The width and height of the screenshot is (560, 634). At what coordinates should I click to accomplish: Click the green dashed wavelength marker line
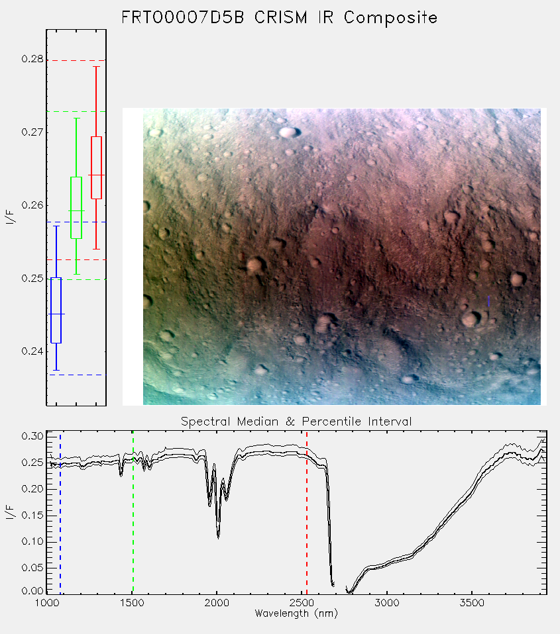[133, 512]
